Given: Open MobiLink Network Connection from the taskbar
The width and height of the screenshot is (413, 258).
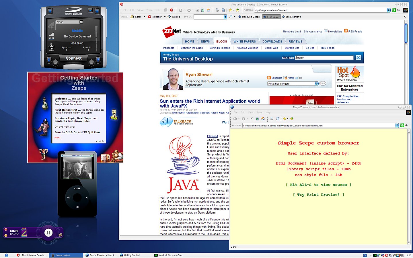Looking at the screenshot, I should pos(169,255).
